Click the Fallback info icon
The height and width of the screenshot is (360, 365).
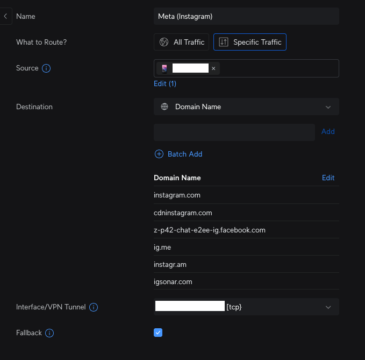49,333
